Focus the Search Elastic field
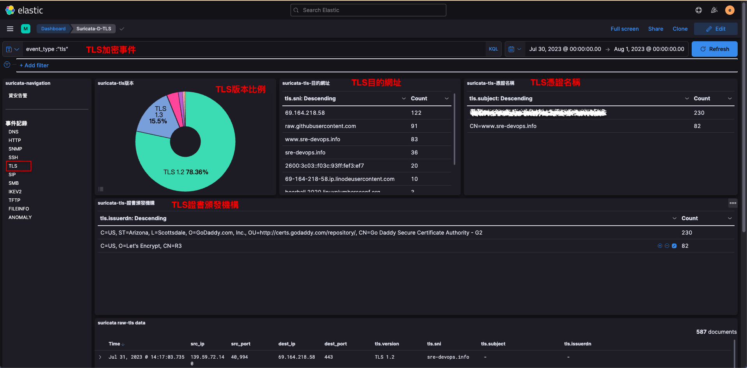Screen dimensions: 747x368 [x=368, y=10]
